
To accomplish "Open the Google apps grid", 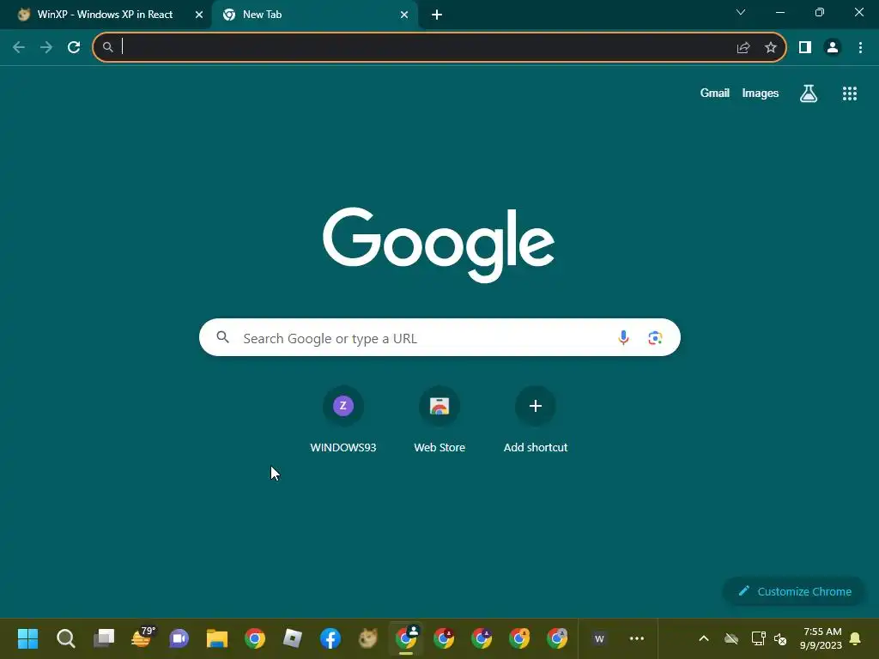I will [850, 94].
